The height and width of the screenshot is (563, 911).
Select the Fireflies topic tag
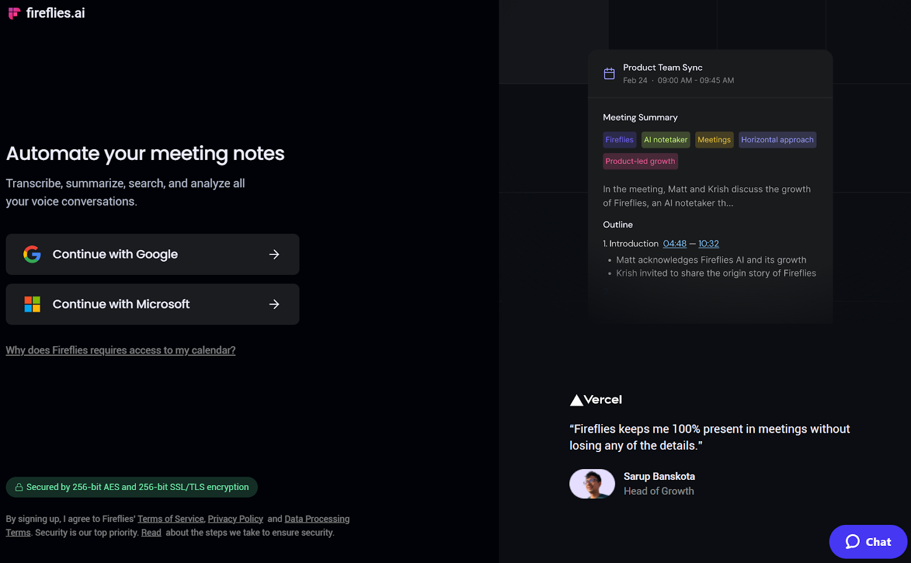click(619, 140)
